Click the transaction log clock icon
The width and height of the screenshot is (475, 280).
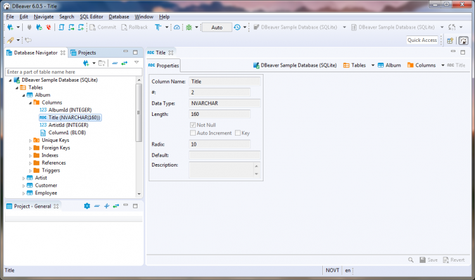237,27
